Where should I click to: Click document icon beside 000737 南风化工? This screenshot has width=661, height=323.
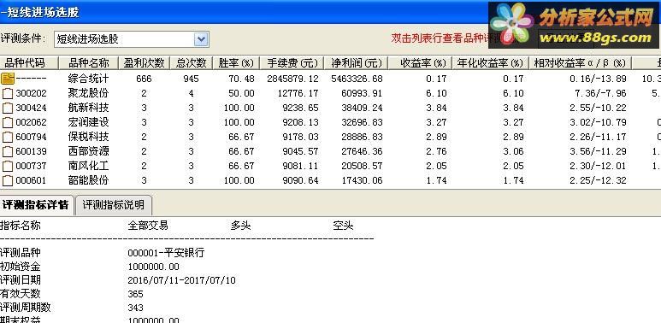[x=8, y=167]
